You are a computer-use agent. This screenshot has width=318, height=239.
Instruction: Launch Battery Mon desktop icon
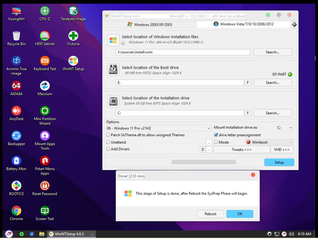pos(16,163)
